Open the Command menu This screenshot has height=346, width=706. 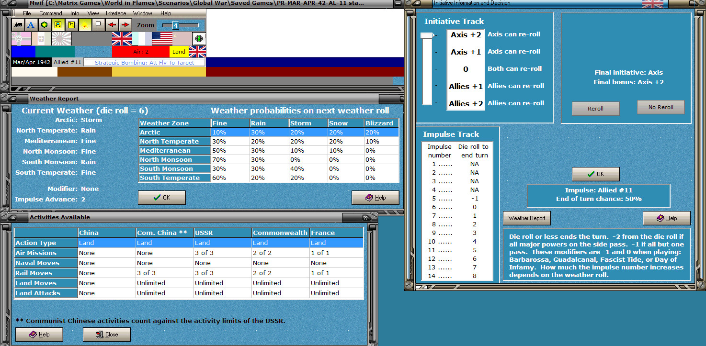pos(51,13)
